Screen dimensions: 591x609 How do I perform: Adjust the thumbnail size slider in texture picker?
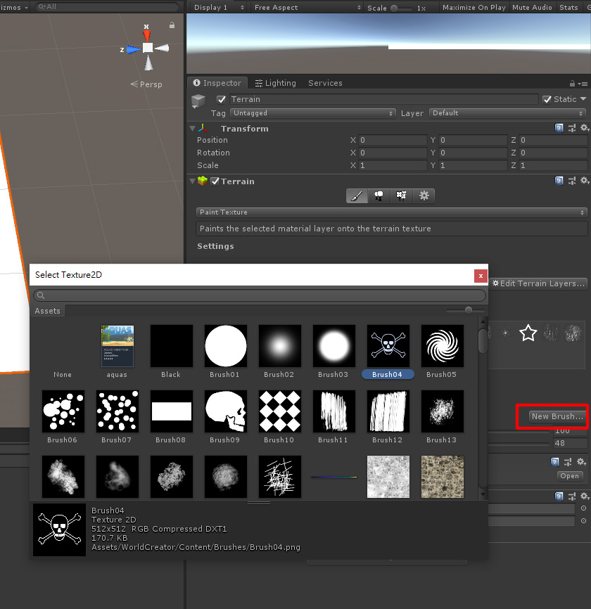pos(469,310)
